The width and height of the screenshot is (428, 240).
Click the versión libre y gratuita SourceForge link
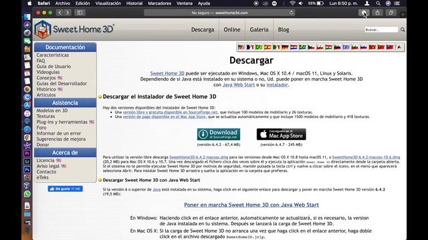(x=170, y=112)
